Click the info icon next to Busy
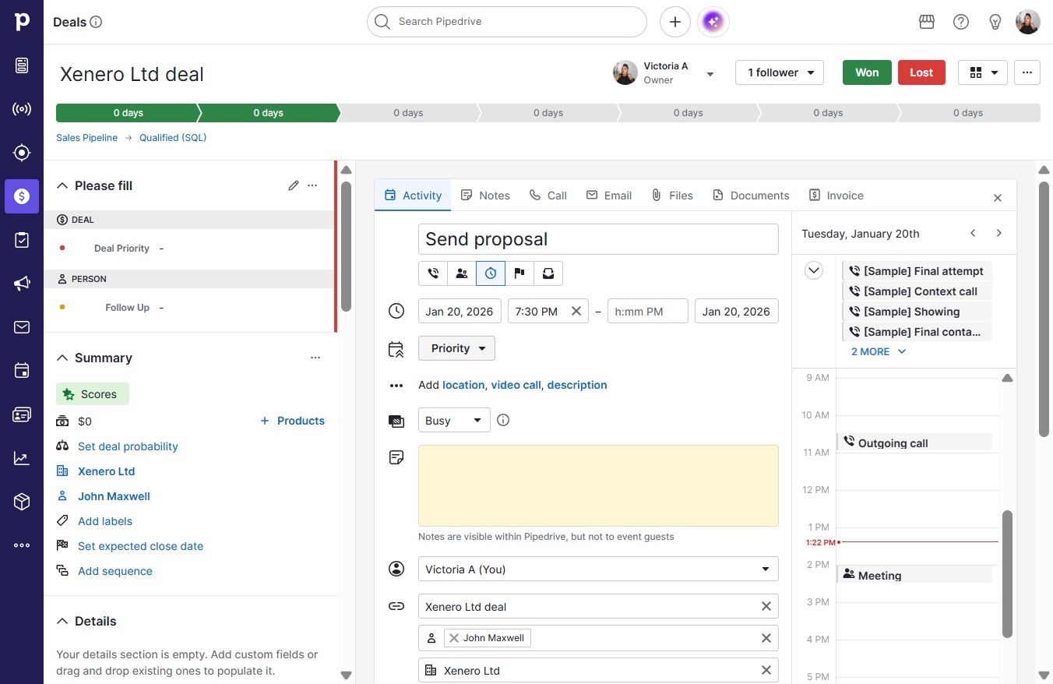 coord(503,420)
